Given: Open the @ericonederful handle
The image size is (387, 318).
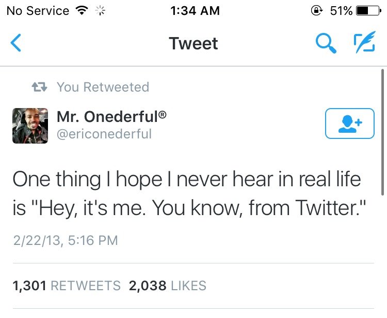Looking at the screenshot, I should 104,134.
